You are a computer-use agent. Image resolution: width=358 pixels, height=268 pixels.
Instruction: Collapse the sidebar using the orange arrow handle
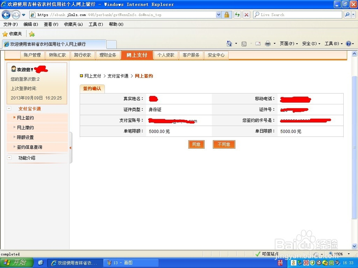click(70, 148)
